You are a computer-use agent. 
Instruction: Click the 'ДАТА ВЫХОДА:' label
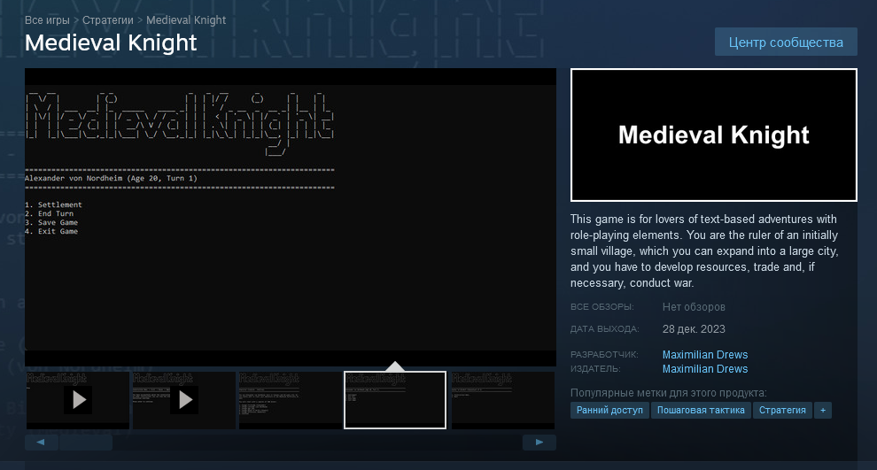tap(605, 329)
